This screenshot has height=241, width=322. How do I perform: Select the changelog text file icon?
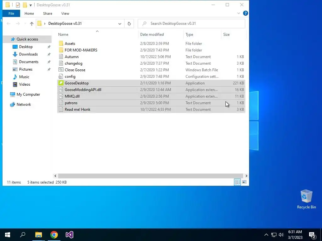(x=61, y=63)
